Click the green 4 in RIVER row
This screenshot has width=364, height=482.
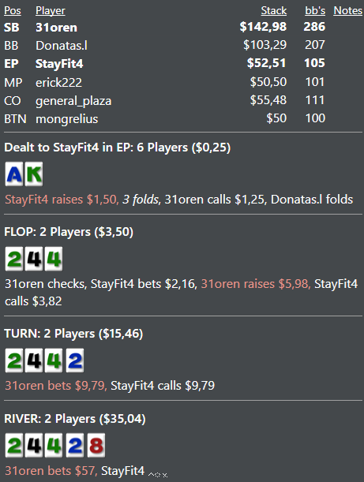[x=54, y=446]
